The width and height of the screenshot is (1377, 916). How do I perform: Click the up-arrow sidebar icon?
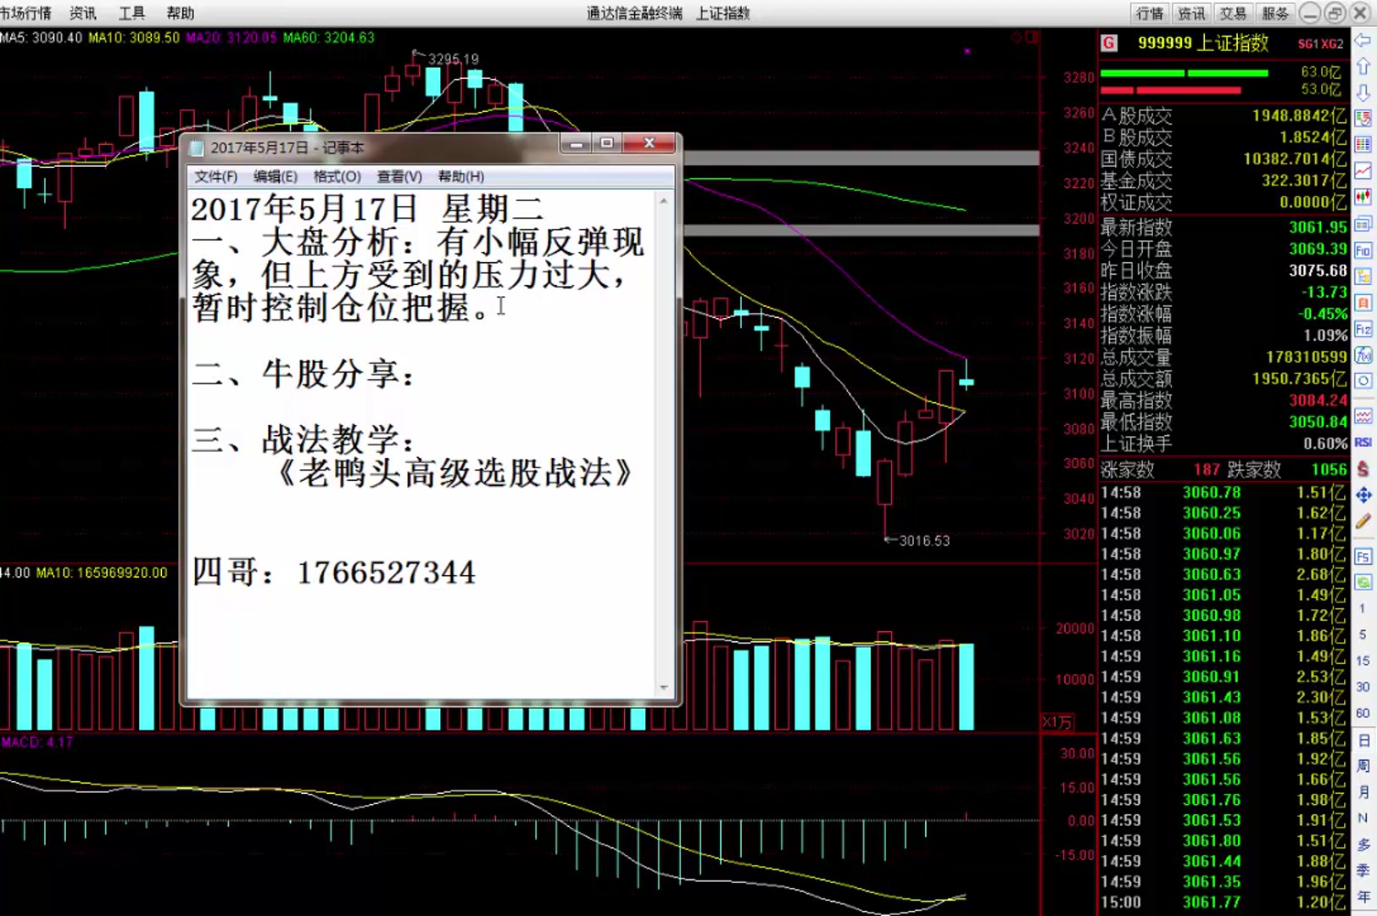(x=1363, y=67)
